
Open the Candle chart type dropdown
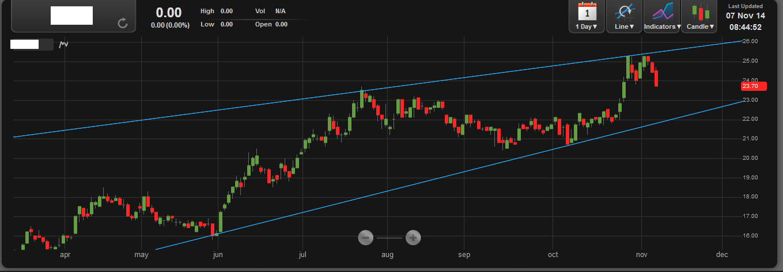(700, 26)
